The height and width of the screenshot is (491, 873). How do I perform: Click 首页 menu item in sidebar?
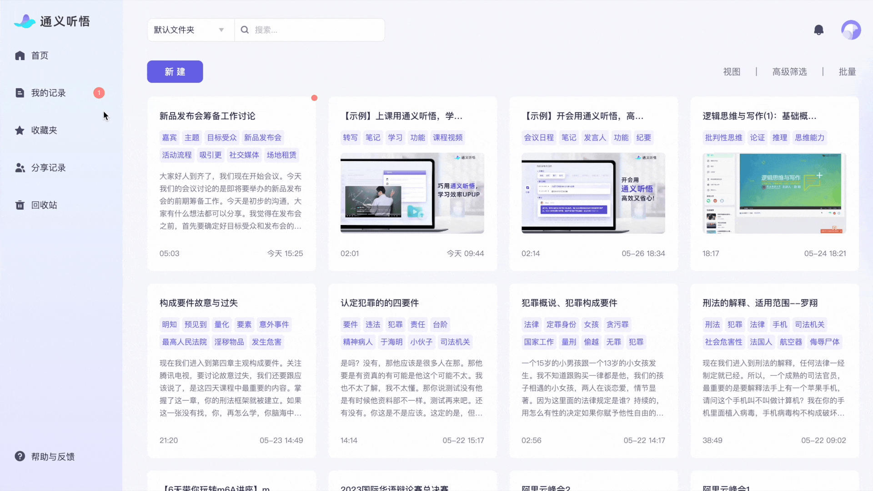pyautogui.click(x=40, y=55)
